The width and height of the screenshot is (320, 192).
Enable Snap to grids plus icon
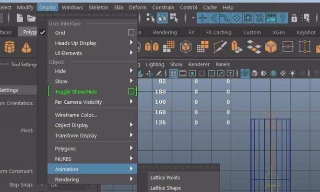pyautogui.click(x=202, y=18)
